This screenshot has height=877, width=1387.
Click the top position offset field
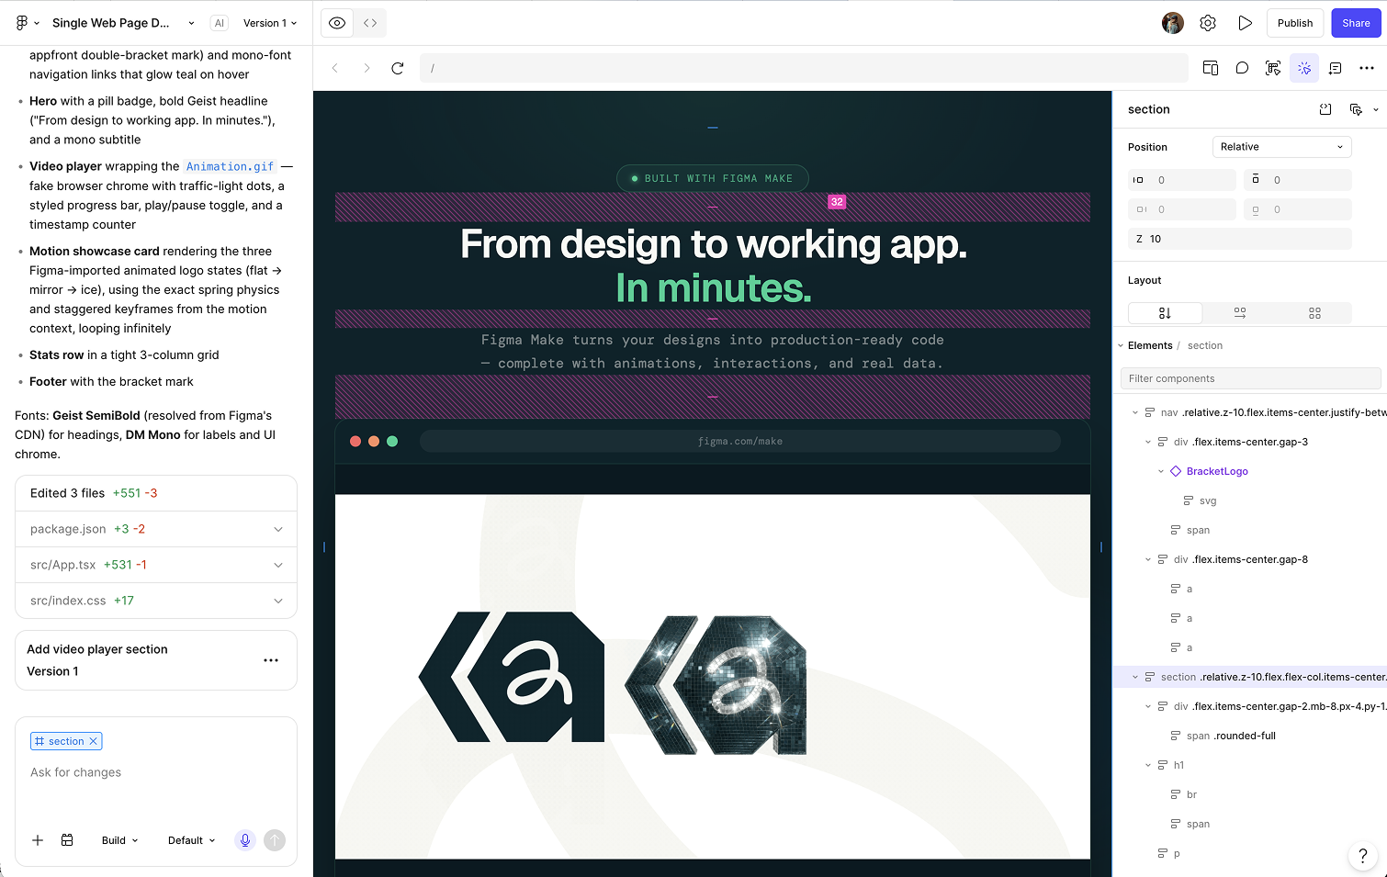[1298, 180]
